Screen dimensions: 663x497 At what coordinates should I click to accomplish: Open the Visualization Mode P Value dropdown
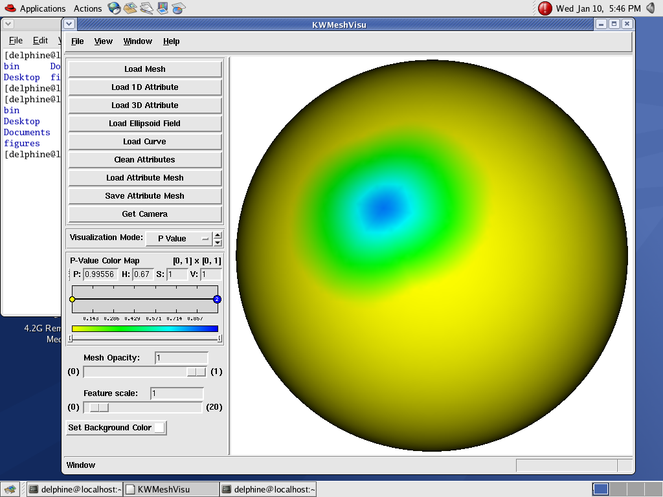[x=179, y=238]
